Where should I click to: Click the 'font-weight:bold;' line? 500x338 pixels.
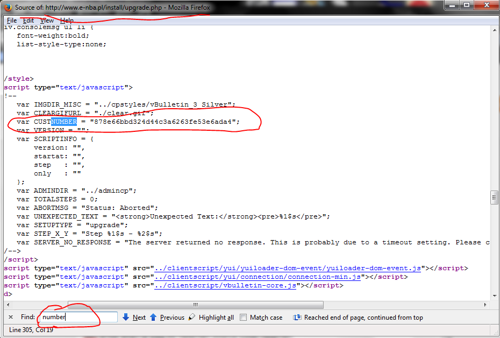[x=53, y=36]
